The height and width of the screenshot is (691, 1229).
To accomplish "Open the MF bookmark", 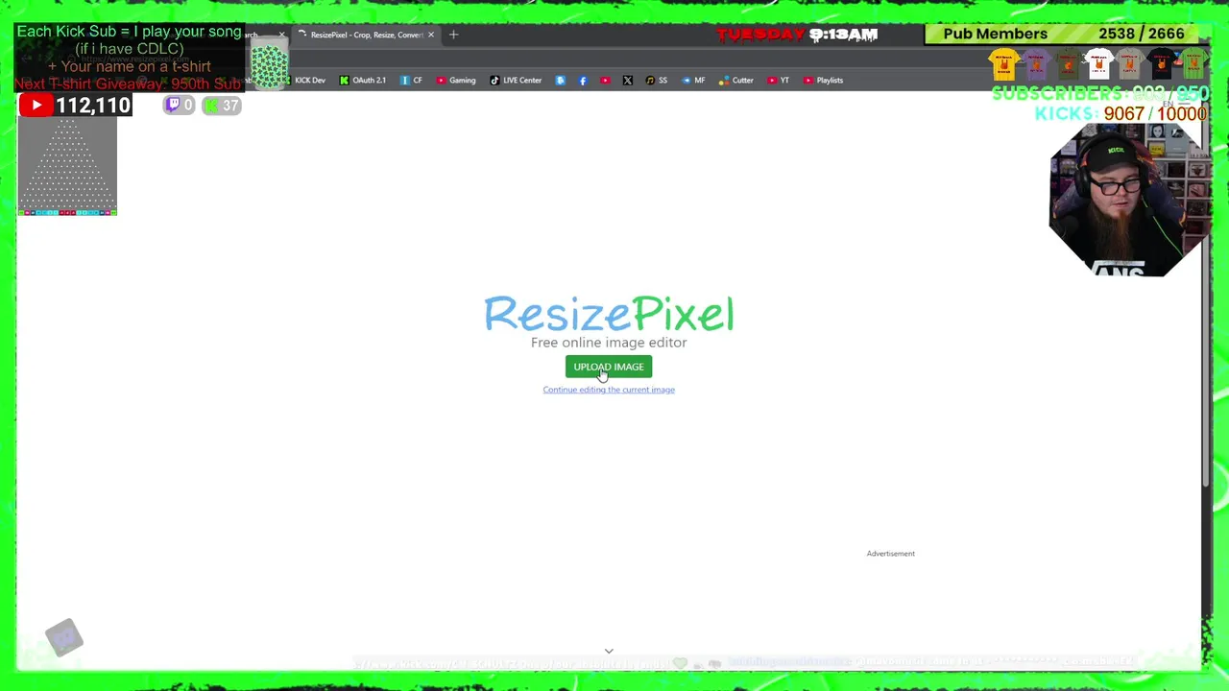I will [693, 81].
